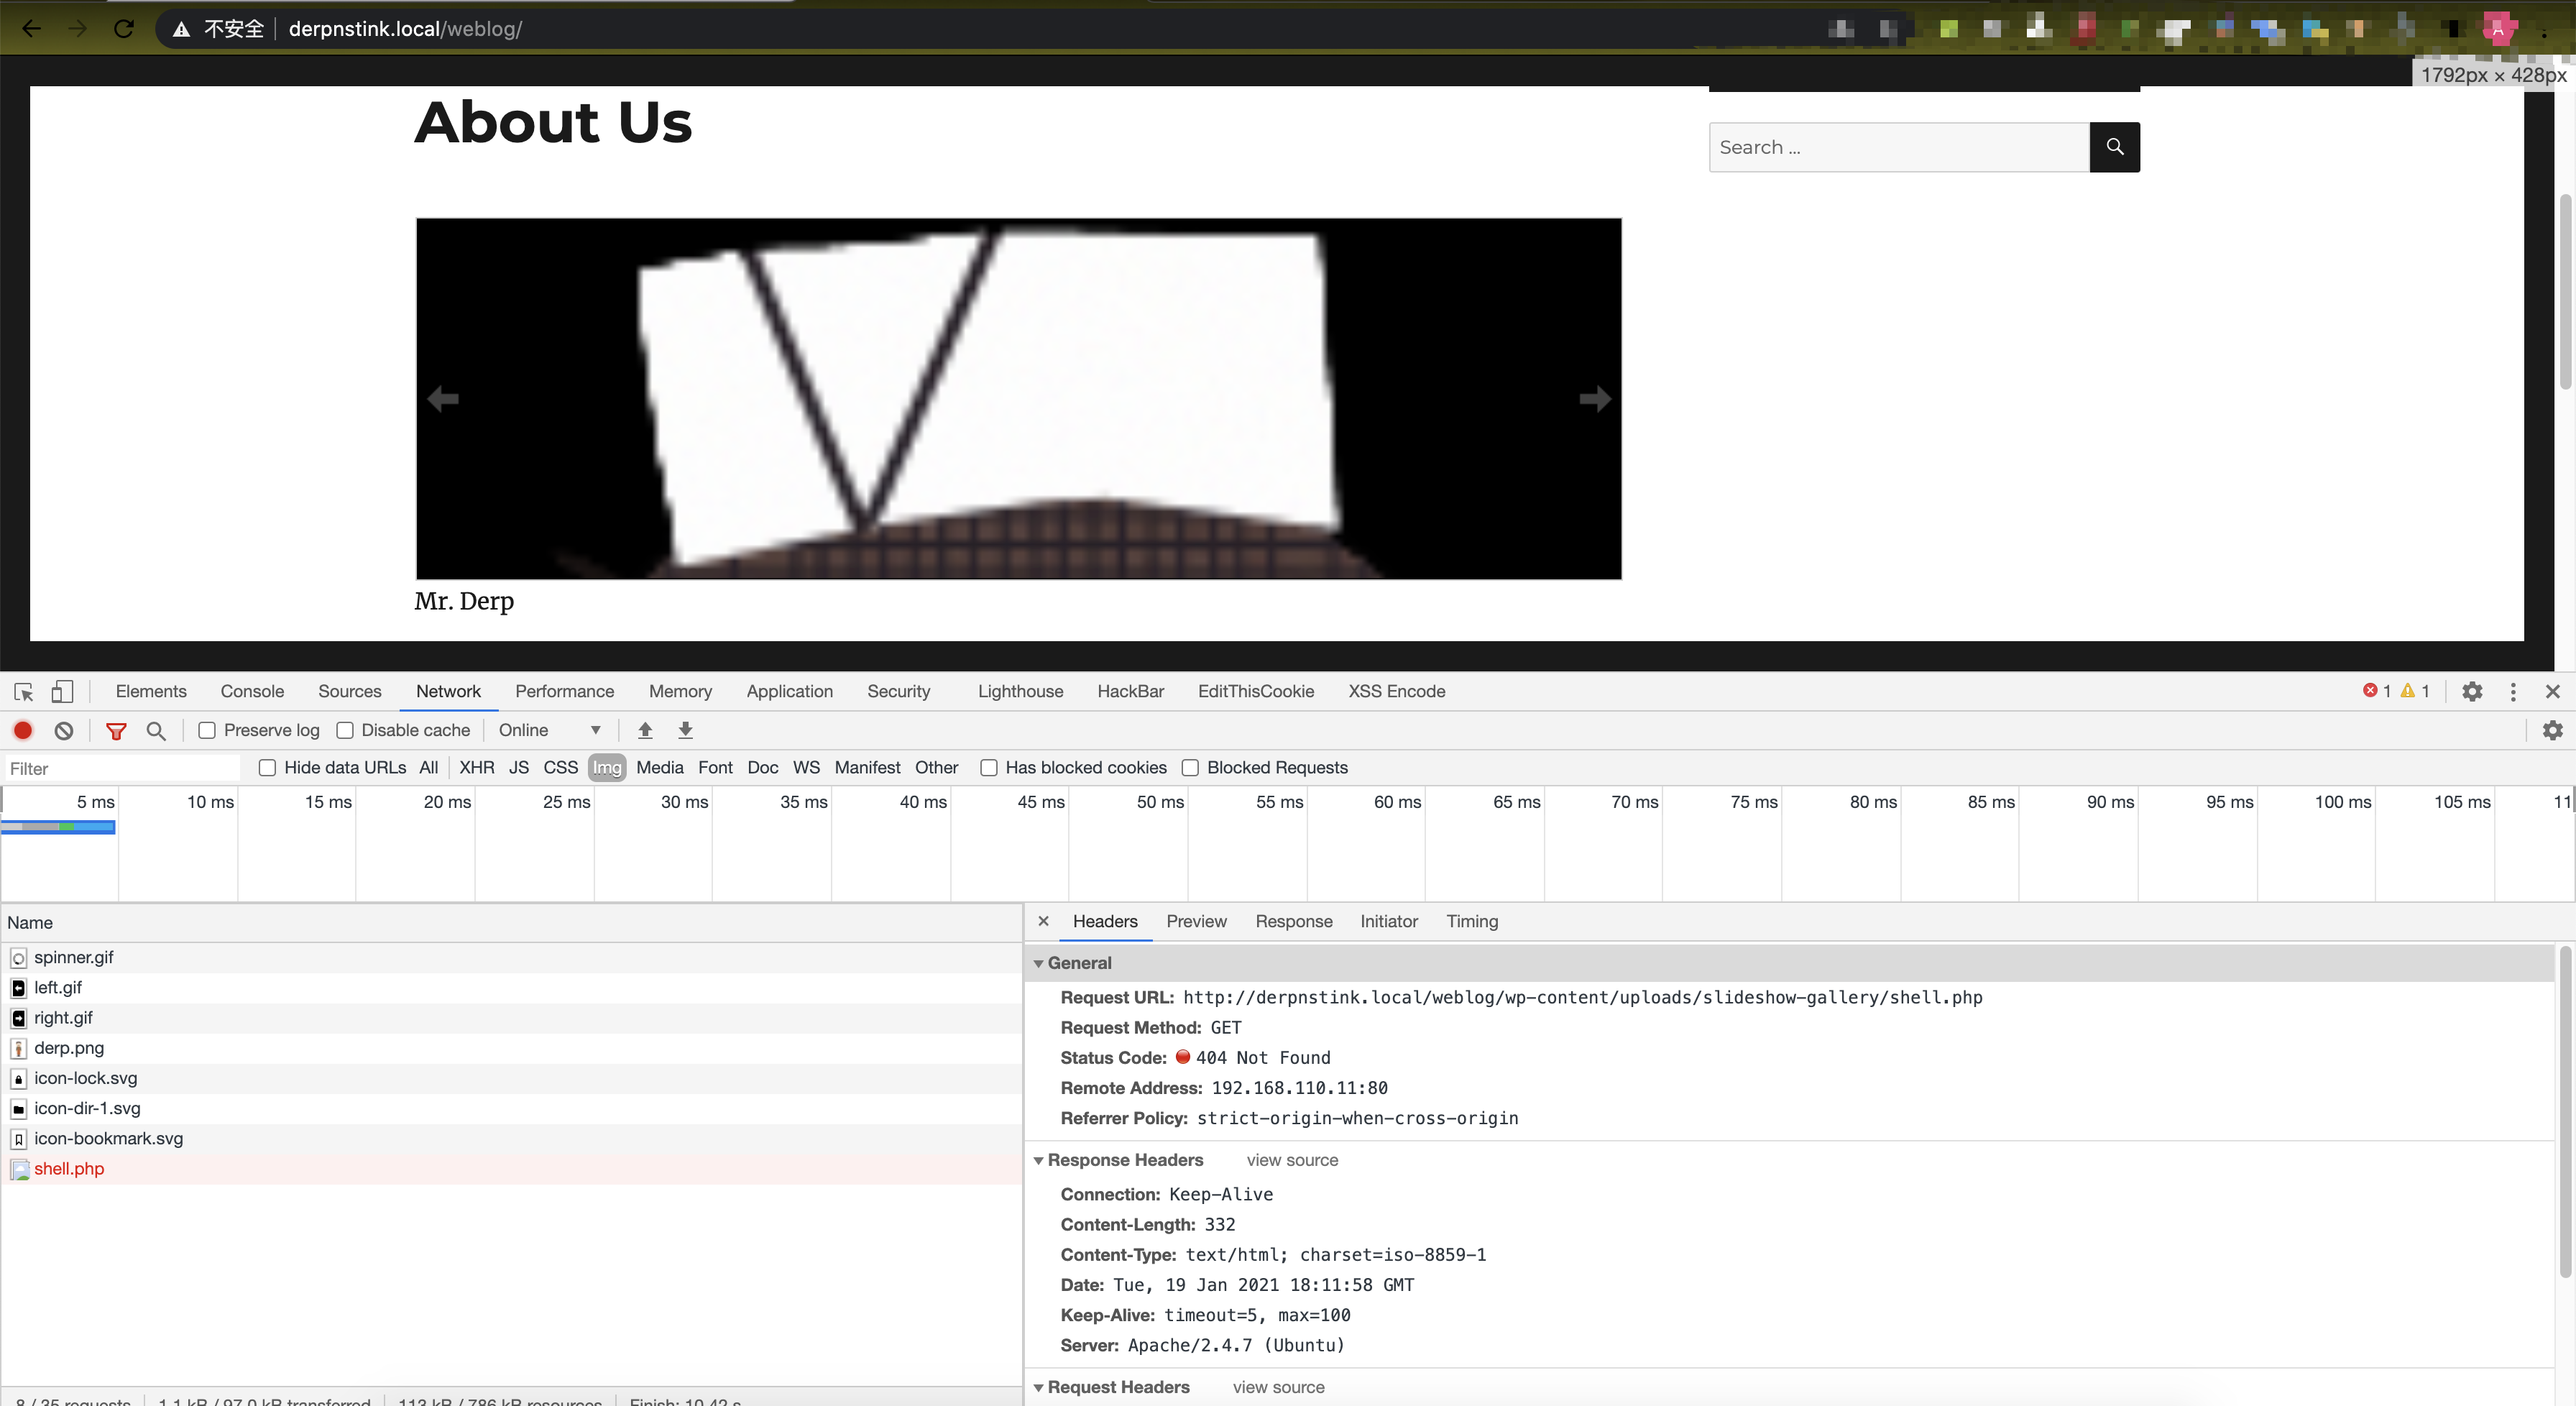Export HAR file with download arrow
2576x1406 pixels.
tap(685, 730)
